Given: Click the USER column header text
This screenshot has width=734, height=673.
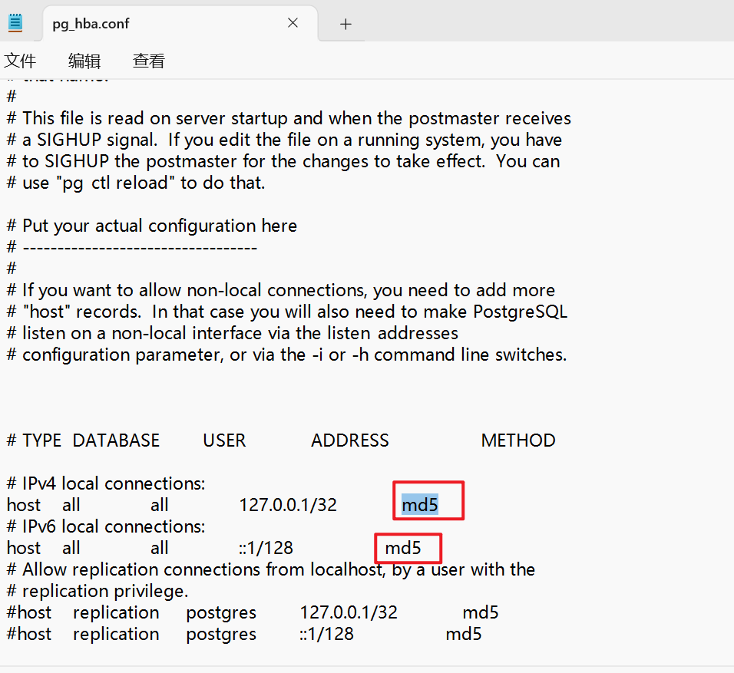Looking at the screenshot, I should tap(224, 440).
